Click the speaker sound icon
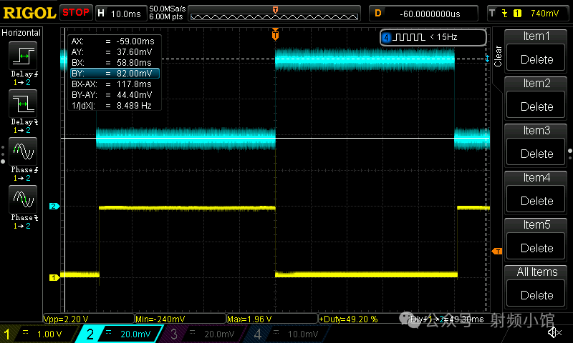The height and width of the screenshot is (343, 573). [554, 332]
